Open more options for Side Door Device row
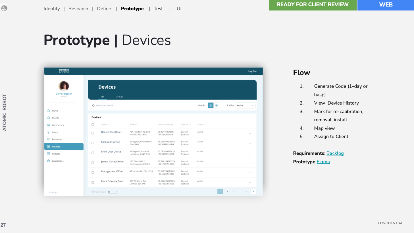This screenshot has height=233, width=414. coord(250,143)
